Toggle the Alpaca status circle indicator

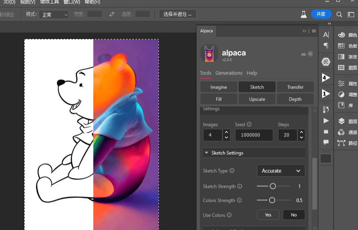[x=310, y=54]
